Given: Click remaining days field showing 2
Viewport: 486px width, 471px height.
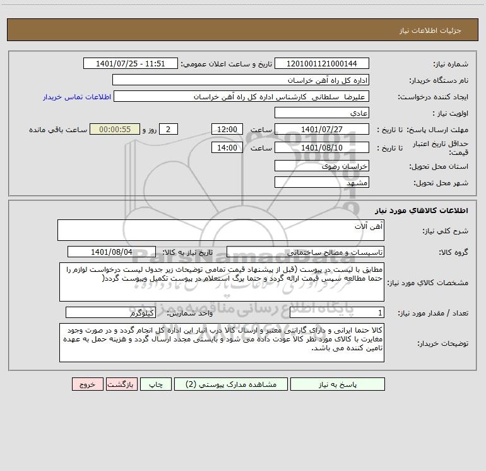Looking at the screenshot, I should [x=169, y=129].
